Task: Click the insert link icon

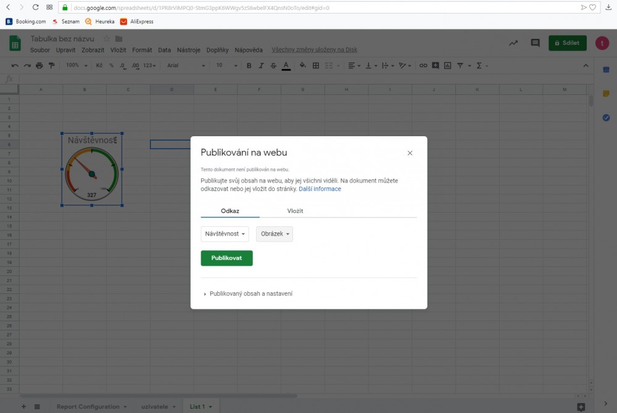Action: 423,65
